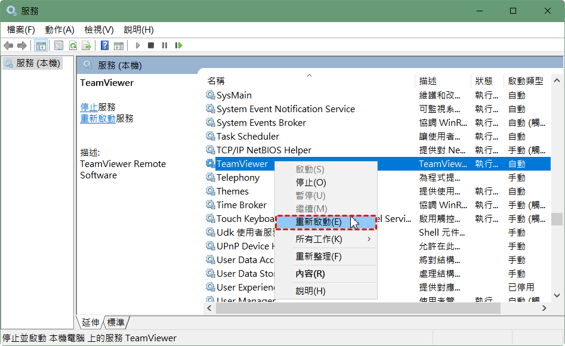Select the TCP/IP NetBIOS Helper row

click(x=378, y=150)
